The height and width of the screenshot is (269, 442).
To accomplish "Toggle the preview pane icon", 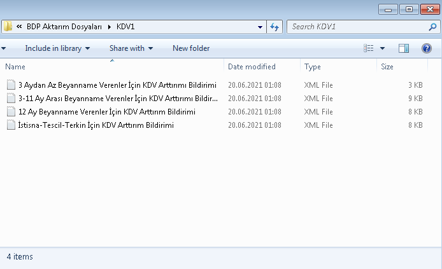I will 404,48.
